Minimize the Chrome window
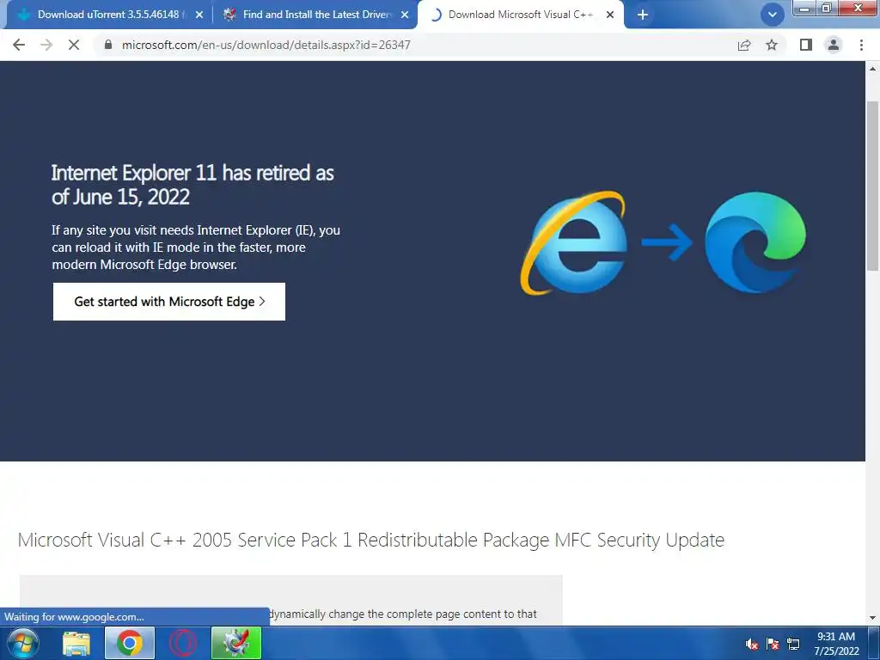Image resolution: width=880 pixels, height=660 pixels. [x=804, y=8]
